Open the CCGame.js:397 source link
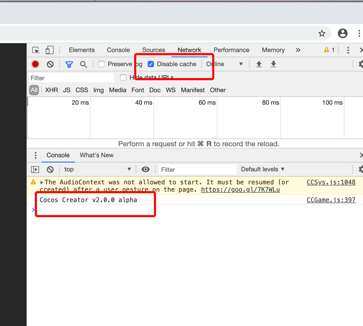The width and height of the screenshot is (363, 326). [x=331, y=200]
